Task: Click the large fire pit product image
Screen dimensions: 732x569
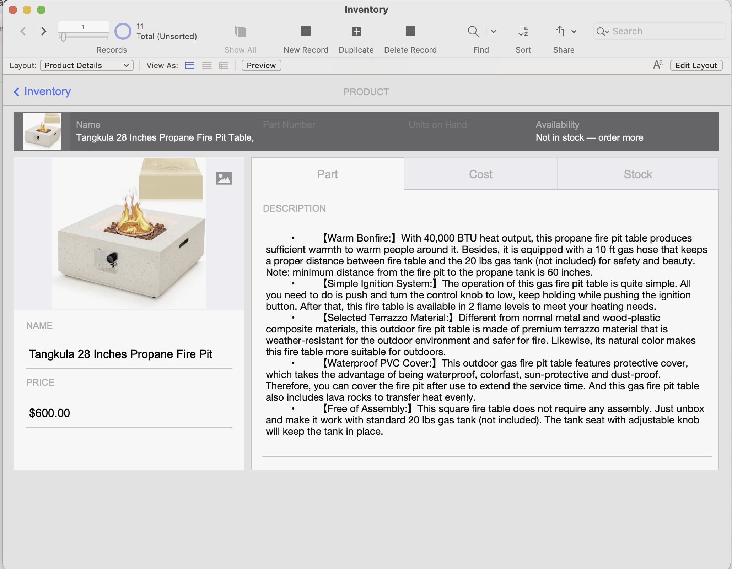Action: click(129, 233)
